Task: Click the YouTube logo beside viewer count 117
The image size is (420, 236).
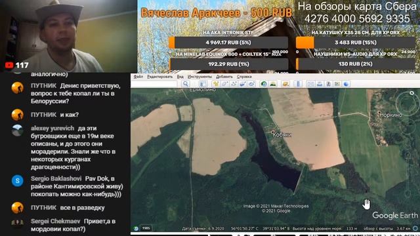Action: [9, 66]
